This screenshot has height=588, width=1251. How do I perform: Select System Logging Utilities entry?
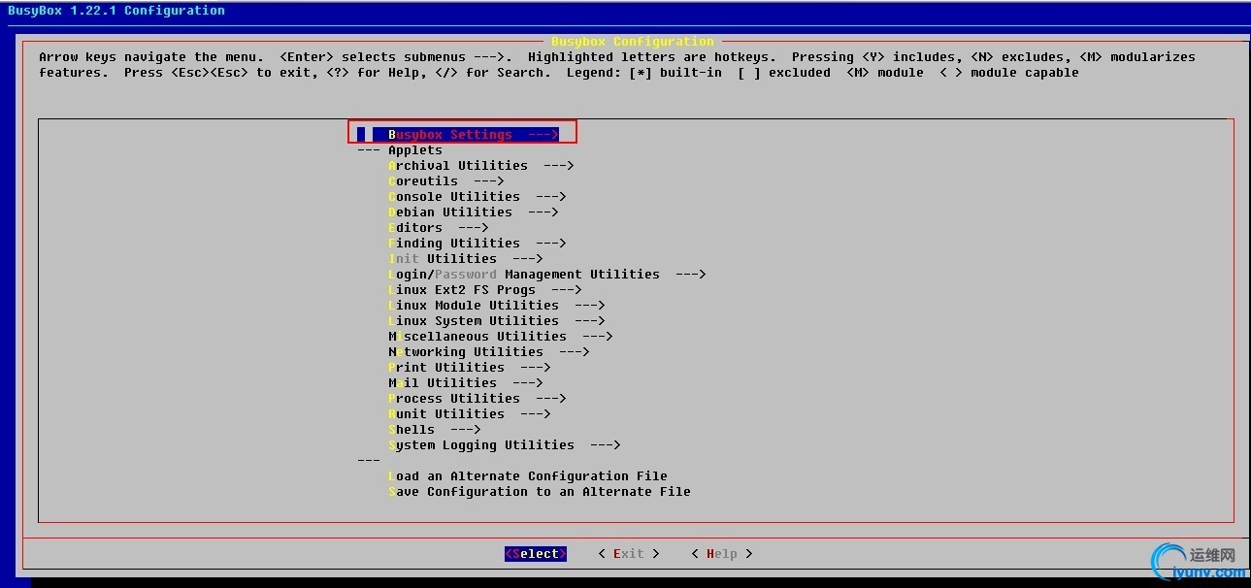pyautogui.click(x=505, y=445)
